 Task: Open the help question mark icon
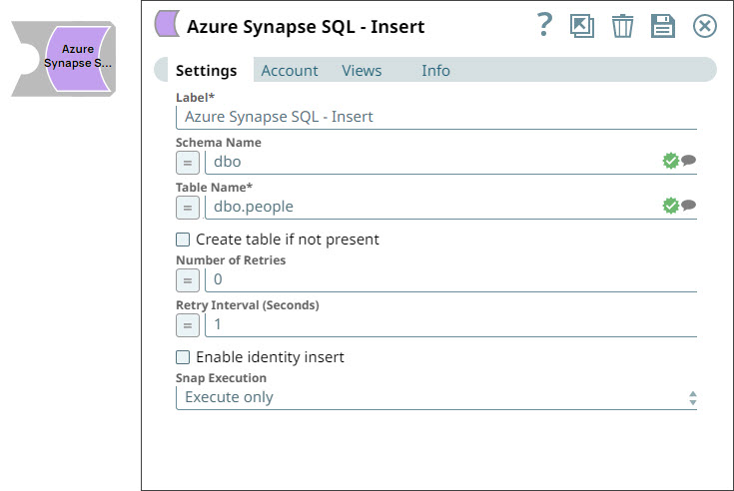tap(544, 25)
